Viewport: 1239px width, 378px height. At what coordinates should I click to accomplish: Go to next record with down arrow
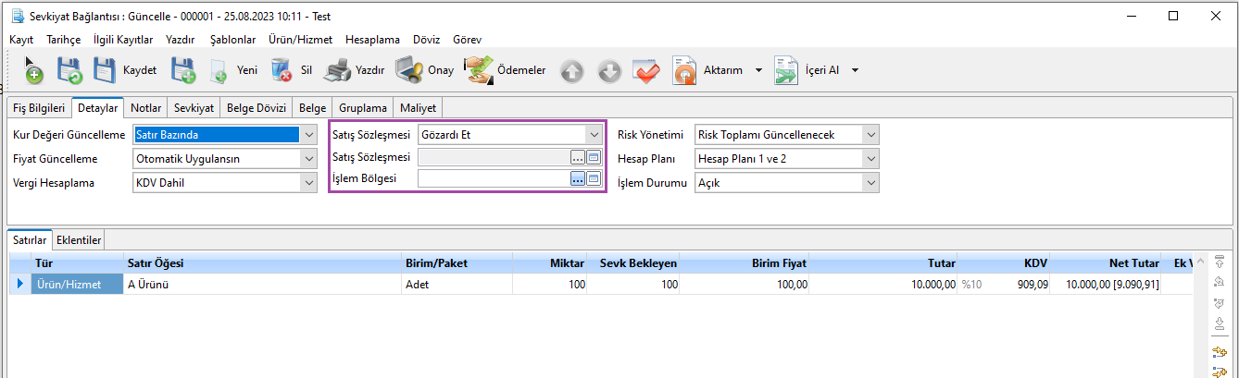[608, 71]
